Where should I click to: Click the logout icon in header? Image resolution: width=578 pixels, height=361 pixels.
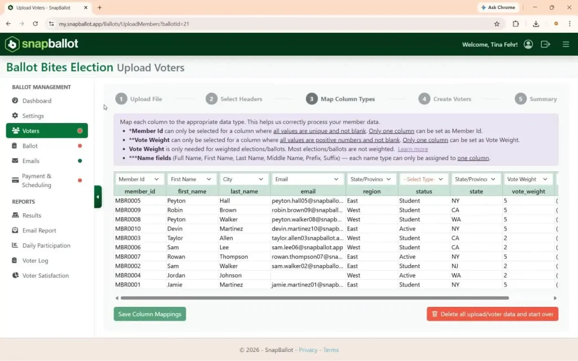click(x=545, y=44)
